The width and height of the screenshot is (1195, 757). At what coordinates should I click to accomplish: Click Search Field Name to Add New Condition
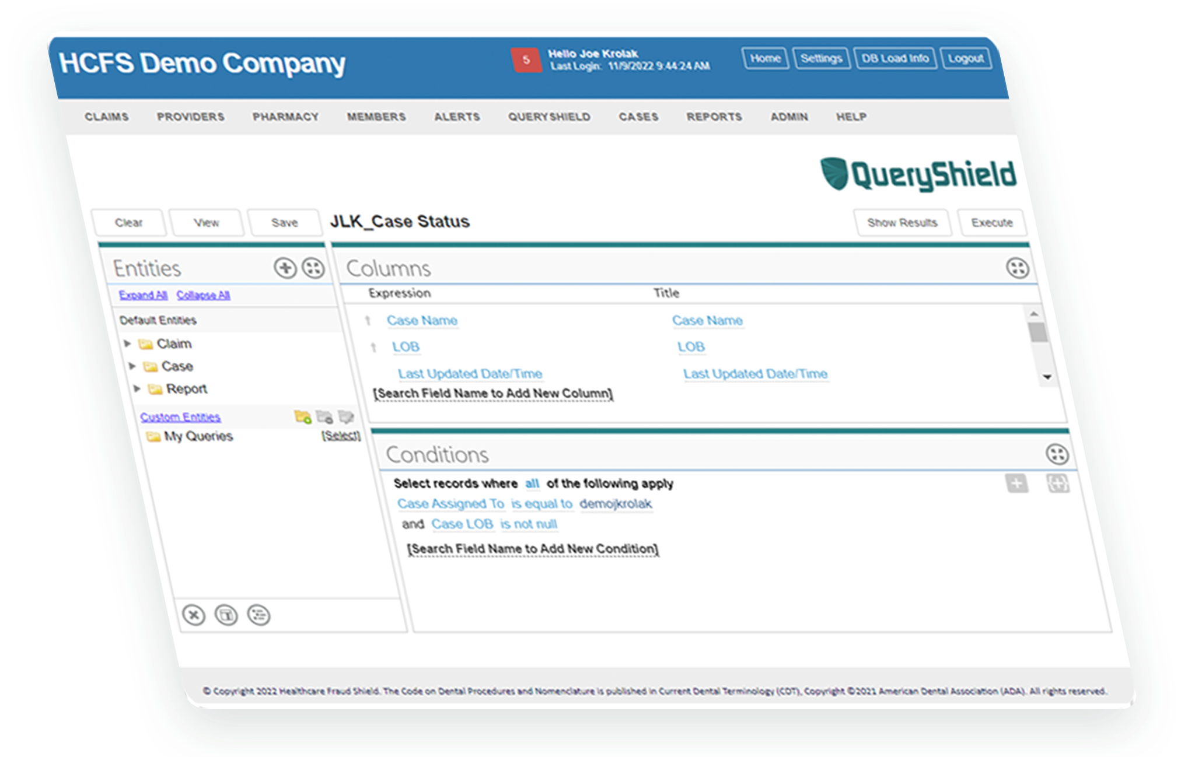533,549
